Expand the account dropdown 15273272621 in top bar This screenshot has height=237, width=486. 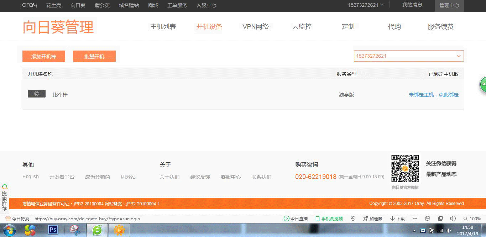point(366,5)
